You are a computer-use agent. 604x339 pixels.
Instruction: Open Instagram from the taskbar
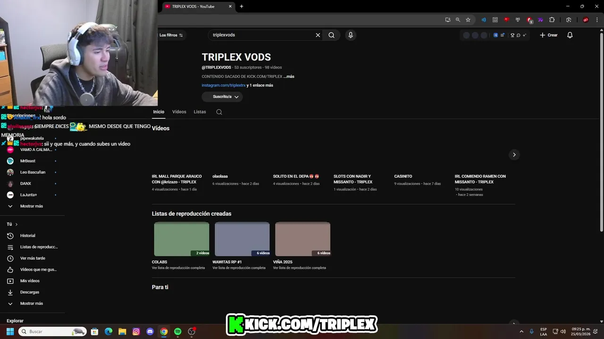pyautogui.click(x=136, y=331)
